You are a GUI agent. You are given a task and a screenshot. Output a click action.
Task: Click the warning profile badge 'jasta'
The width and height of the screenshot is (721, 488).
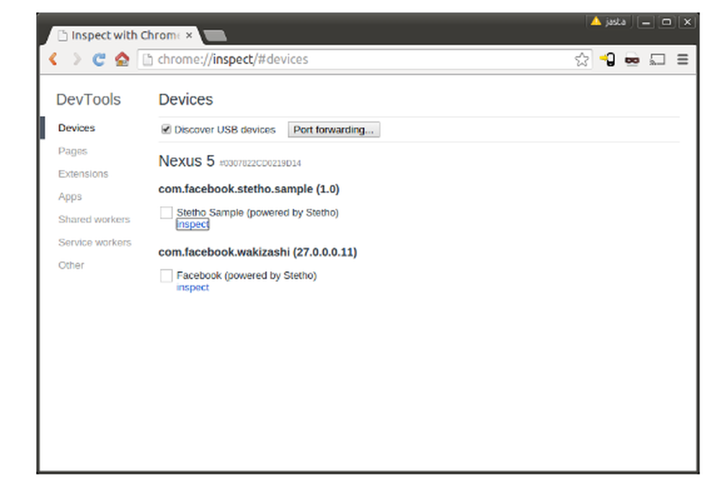click(x=609, y=22)
